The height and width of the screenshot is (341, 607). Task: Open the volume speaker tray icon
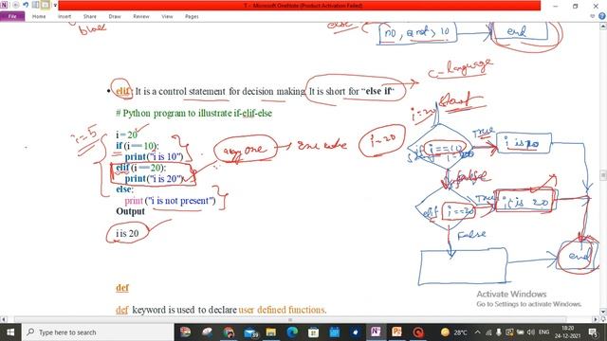pos(531,332)
